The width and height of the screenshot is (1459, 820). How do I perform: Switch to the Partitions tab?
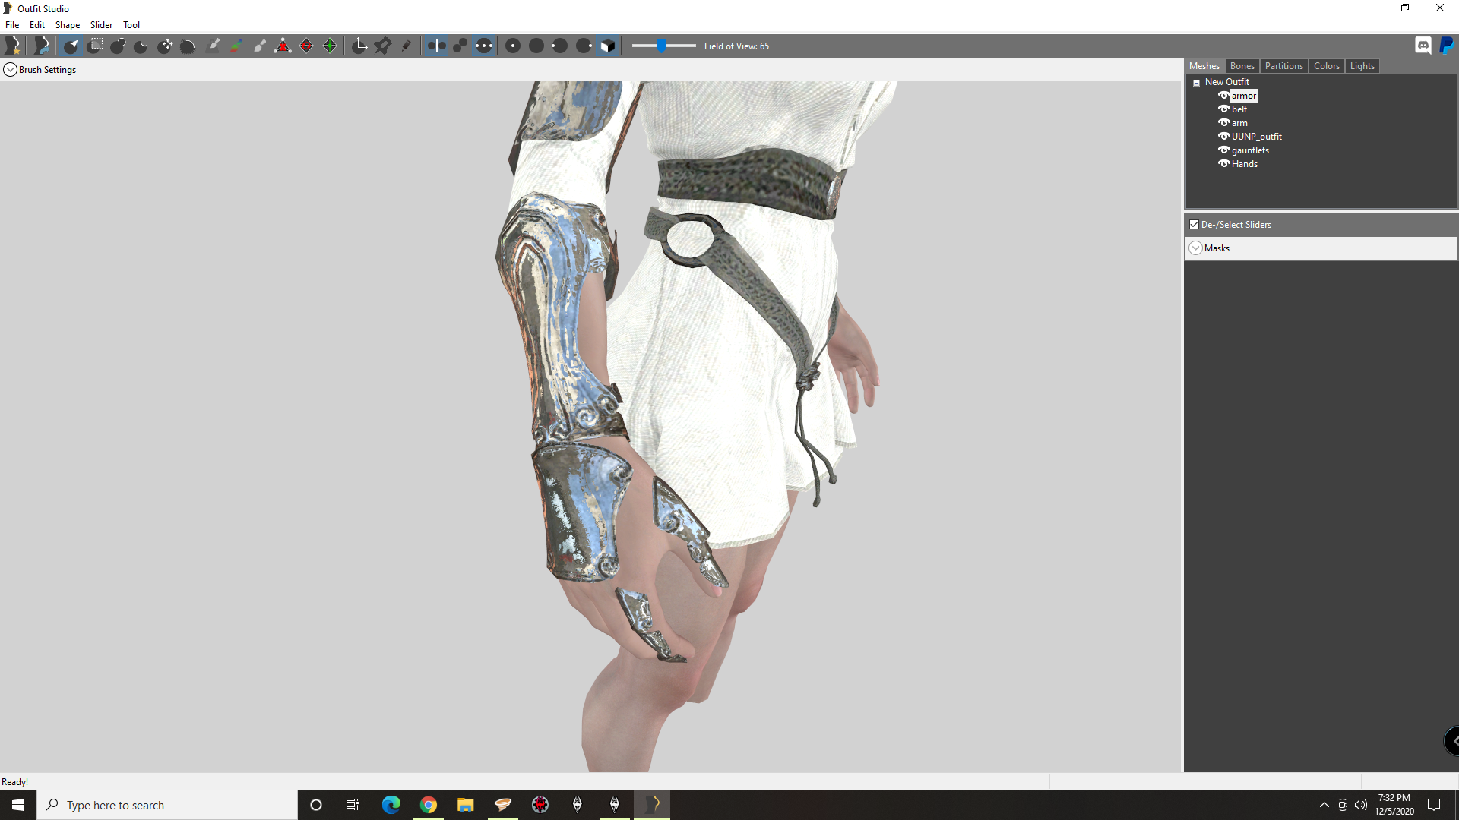pyautogui.click(x=1283, y=66)
